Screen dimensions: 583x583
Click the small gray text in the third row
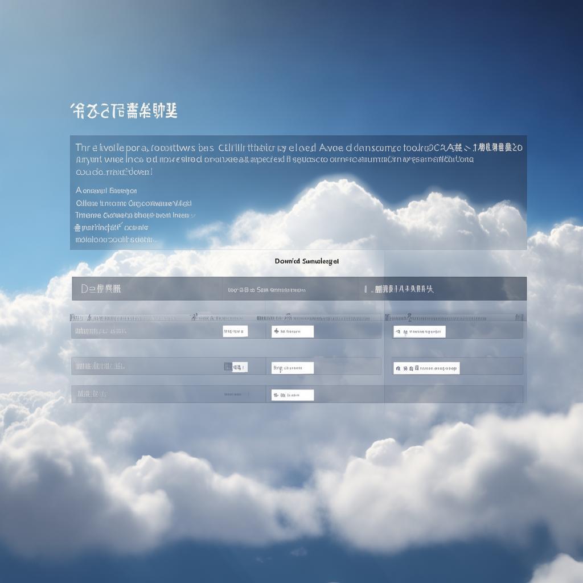[x=235, y=394]
